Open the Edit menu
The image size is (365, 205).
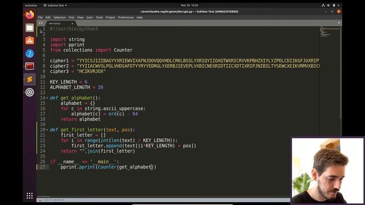click(x=48, y=18)
